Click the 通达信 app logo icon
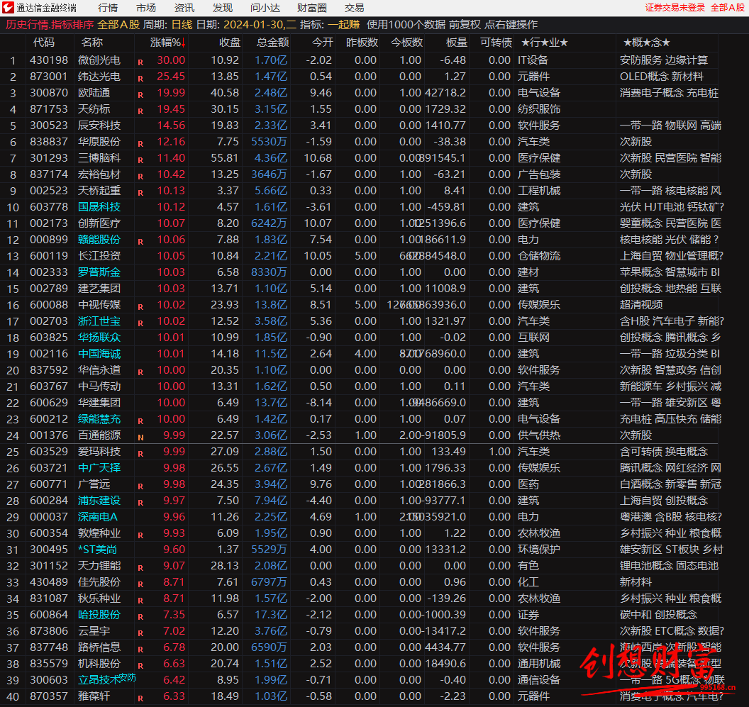This screenshot has height=707, width=749. point(8,8)
